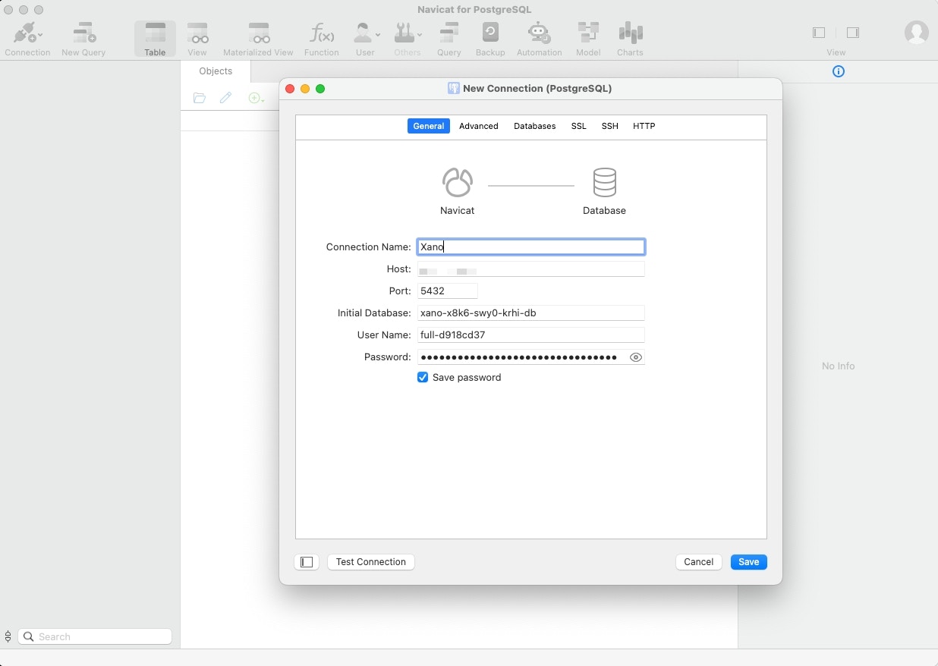Reveal password with the eye icon

click(x=636, y=357)
